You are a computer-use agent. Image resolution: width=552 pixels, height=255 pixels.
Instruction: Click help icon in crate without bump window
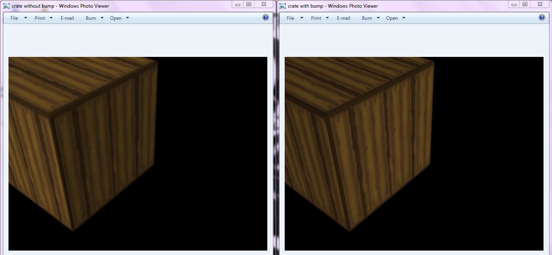click(266, 17)
